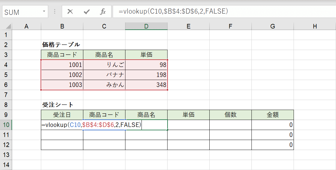This screenshot has height=170, width=336.
Task: Select column G header
Action: point(273,26)
